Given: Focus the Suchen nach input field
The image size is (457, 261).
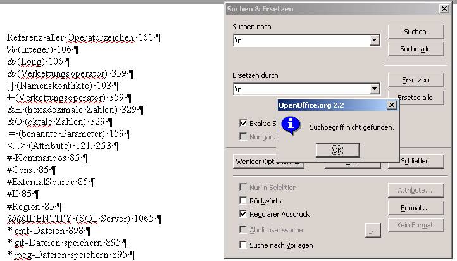Looking at the screenshot, I should pyautogui.click(x=301, y=41).
